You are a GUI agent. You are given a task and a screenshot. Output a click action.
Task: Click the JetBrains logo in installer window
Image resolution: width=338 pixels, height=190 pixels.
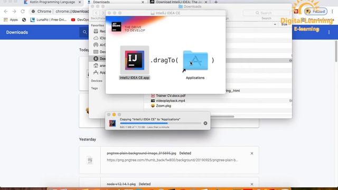116,27
